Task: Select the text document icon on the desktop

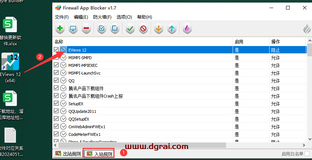Action: (10, 135)
